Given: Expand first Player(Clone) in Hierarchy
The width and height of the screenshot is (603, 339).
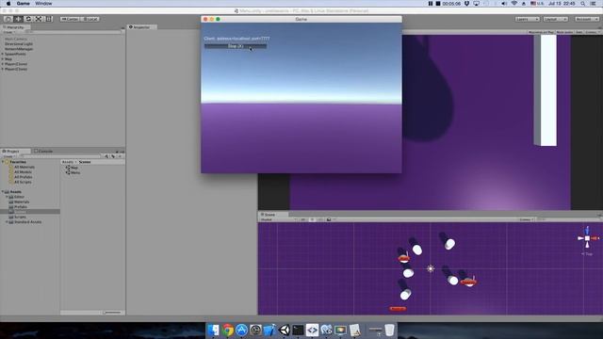Looking at the screenshot, I should [2, 64].
